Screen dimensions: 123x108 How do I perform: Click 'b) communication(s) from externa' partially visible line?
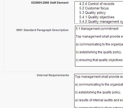tap(99, 107)
